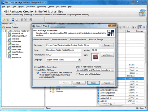The image size is (148, 111).
Task: Click the AGM.dll file icon
Action: [x=98, y=101]
